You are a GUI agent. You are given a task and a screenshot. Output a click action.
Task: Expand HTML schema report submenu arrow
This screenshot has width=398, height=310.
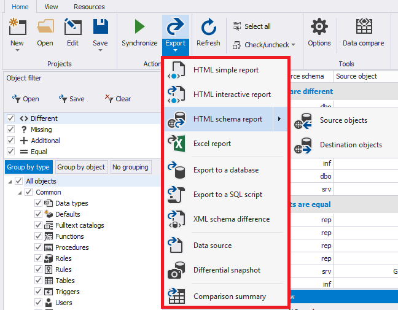pos(279,119)
